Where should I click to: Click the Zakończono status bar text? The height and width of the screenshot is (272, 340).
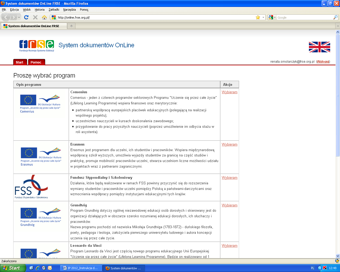click(9, 261)
